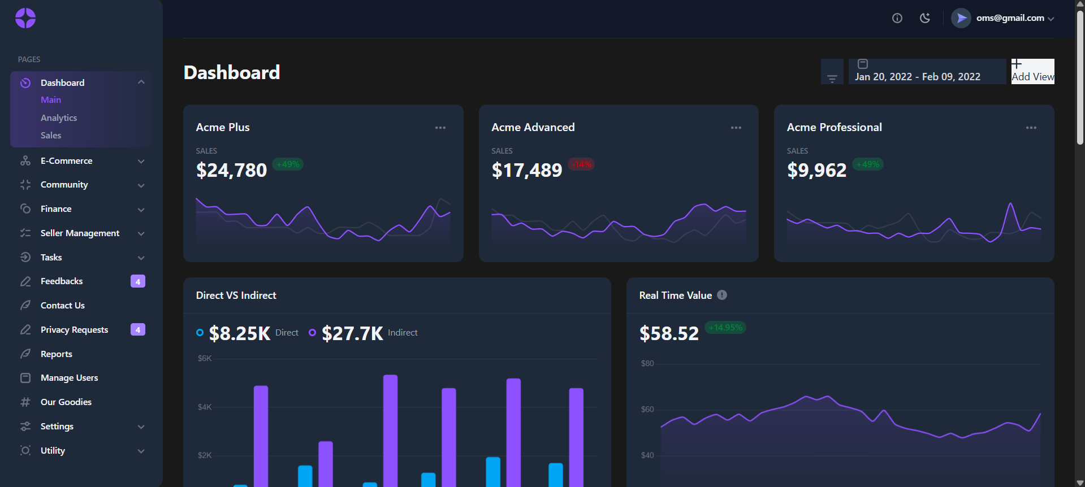The width and height of the screenshot is (1085, 487).
Task: Toggle dark mode with the moon icon
Action: pyautogui.click(x=925, y=18)
